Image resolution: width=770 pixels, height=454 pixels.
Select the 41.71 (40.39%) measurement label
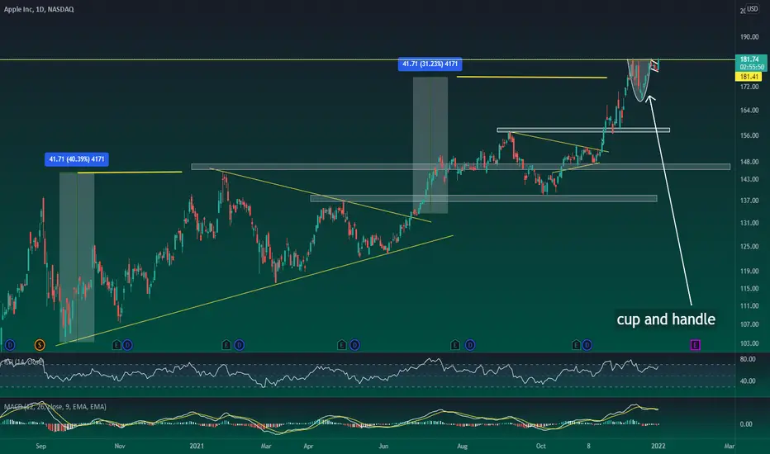click(x=77, y=159)
